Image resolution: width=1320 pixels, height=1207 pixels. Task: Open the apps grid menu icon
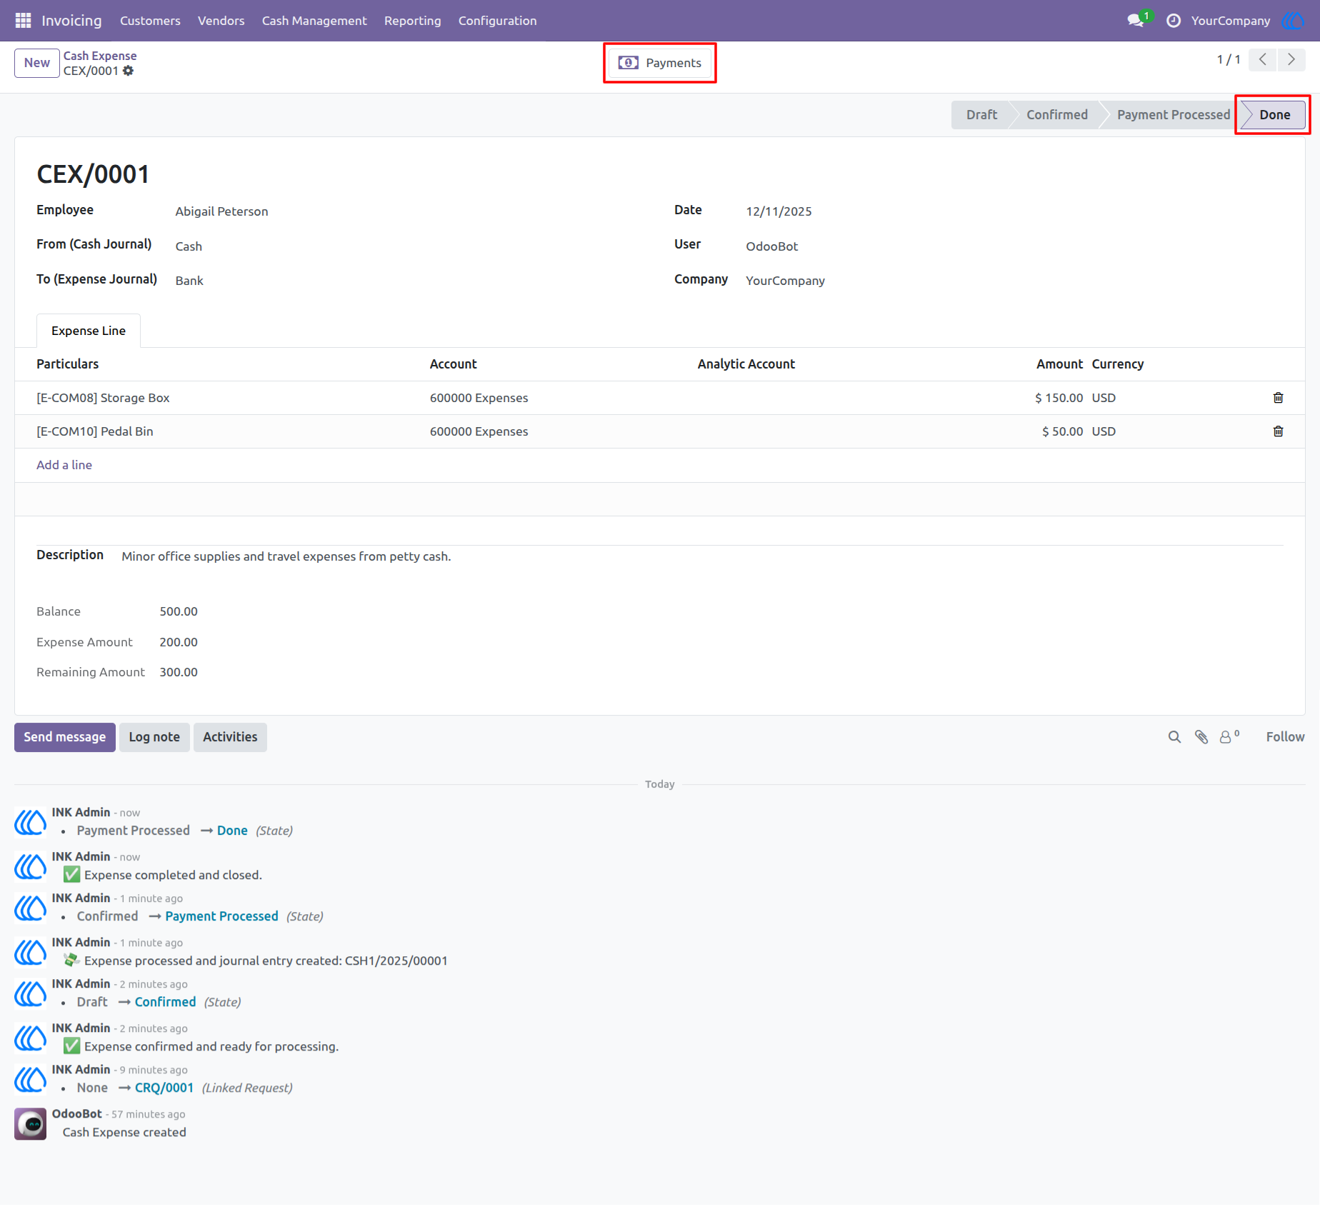click(23, 21)
